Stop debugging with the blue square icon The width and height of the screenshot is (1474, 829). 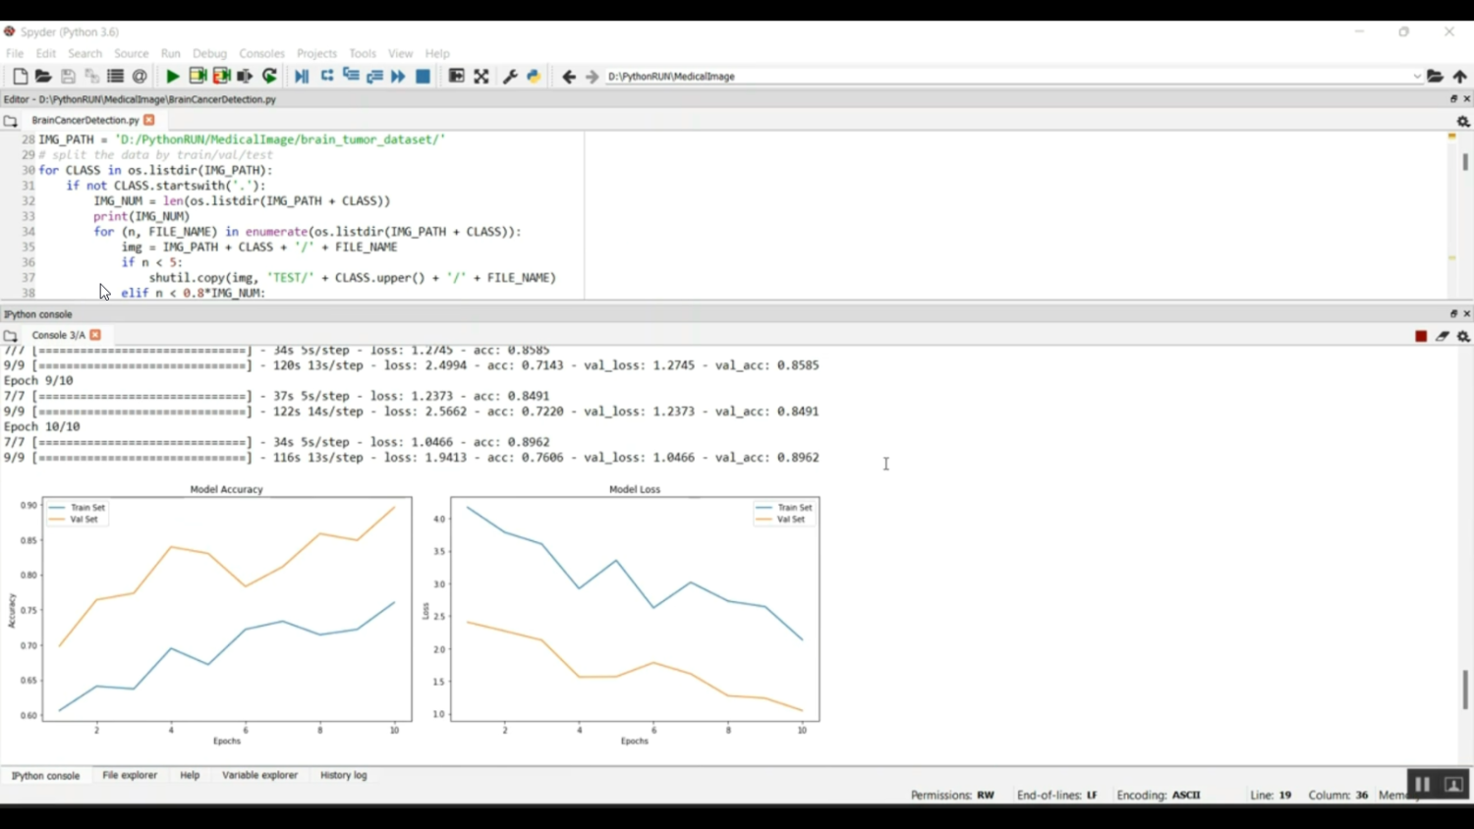point(424,77)
